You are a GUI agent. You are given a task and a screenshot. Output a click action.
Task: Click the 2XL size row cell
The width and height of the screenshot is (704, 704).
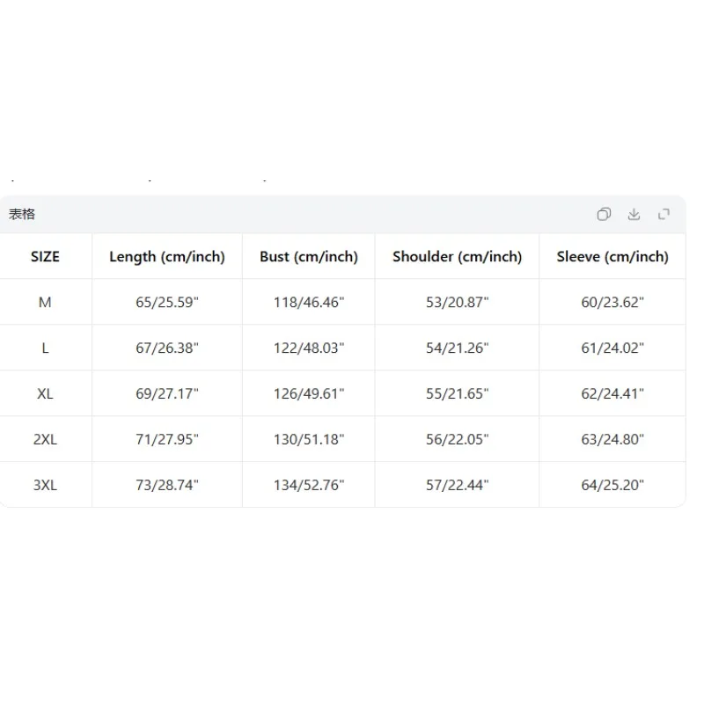point(45,439)
